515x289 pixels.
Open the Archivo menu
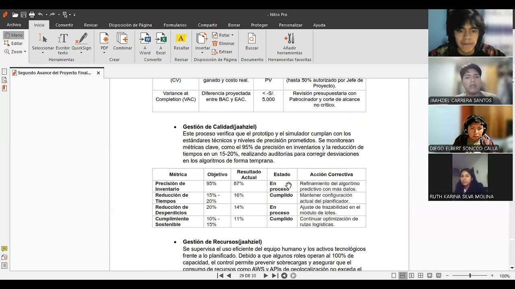14,25
